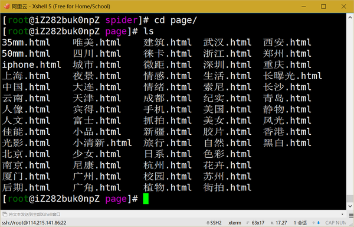This screenshot has height=227, width=354.
Task: Click the 四川.html file name
Action: (x=97, y=54)
